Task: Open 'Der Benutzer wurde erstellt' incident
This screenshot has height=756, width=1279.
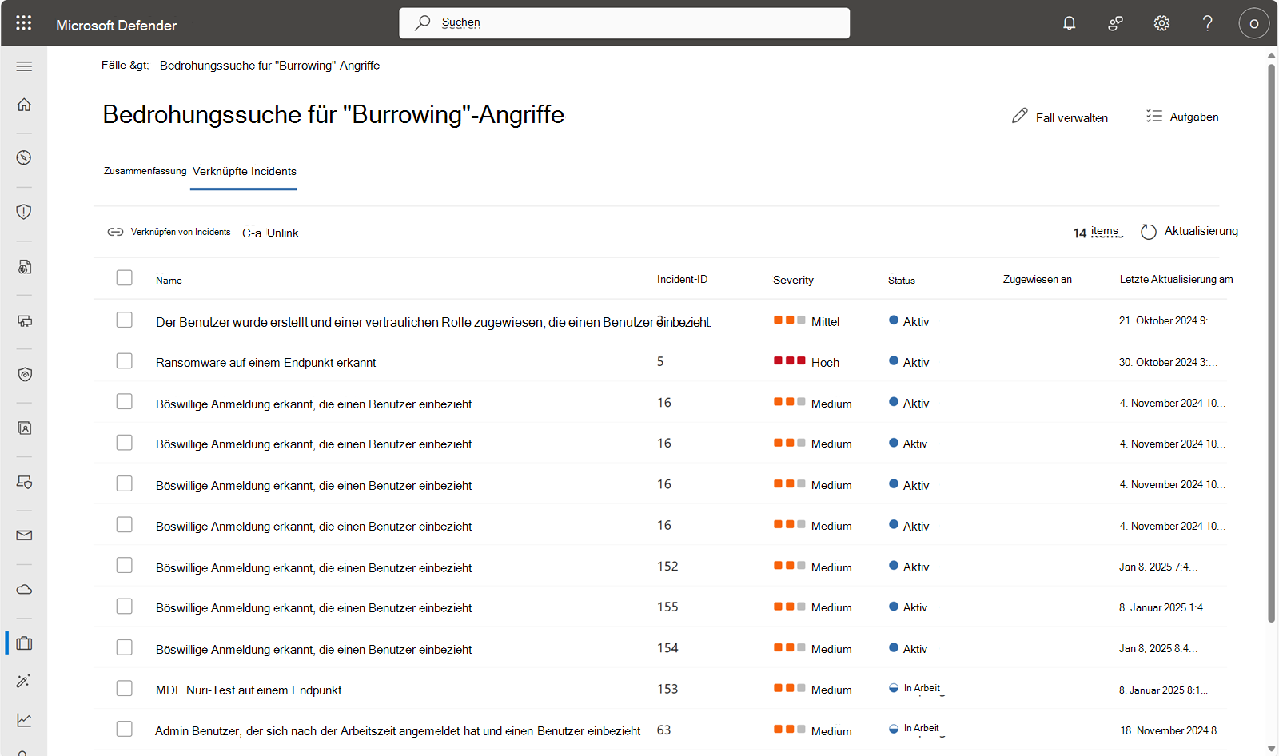Action: [x=432, y=322]
